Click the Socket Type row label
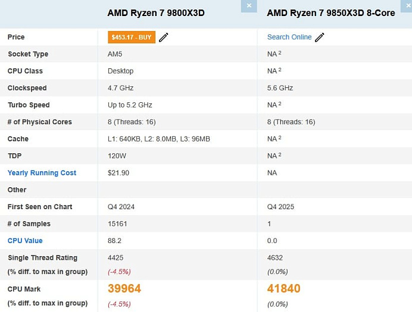Screen dimensions: 412x312 click(x=28, y=54)
